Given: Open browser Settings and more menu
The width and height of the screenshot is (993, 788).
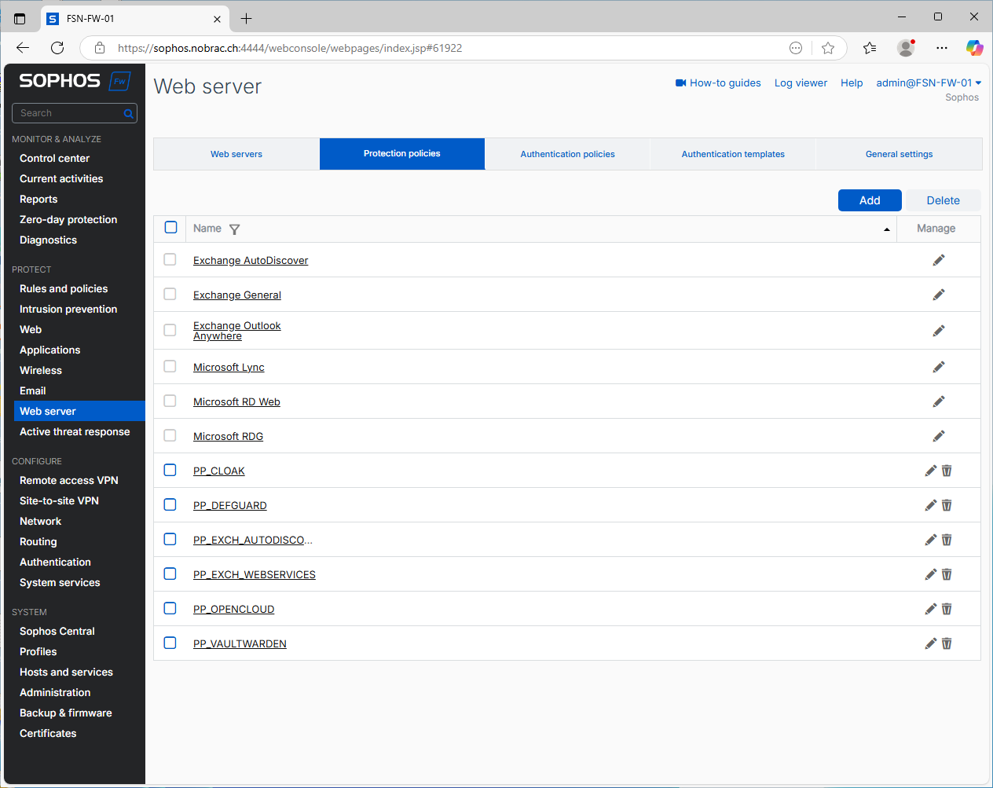Looking at the screenshot, I should pyautogui.click(x=942, y=48).
